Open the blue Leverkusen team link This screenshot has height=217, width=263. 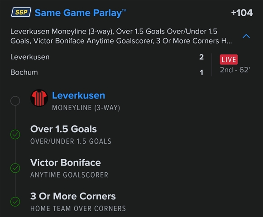click(78, 95)
